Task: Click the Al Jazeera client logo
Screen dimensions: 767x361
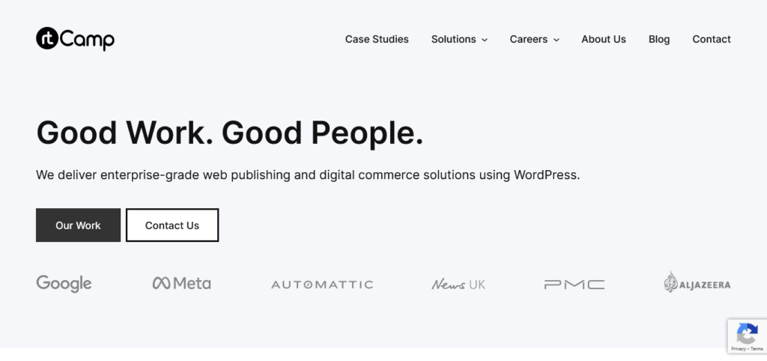Action: [697, 283]
